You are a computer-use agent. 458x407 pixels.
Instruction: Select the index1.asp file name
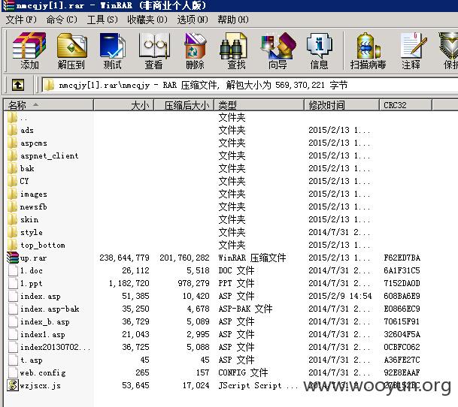(x=43, y=334)
